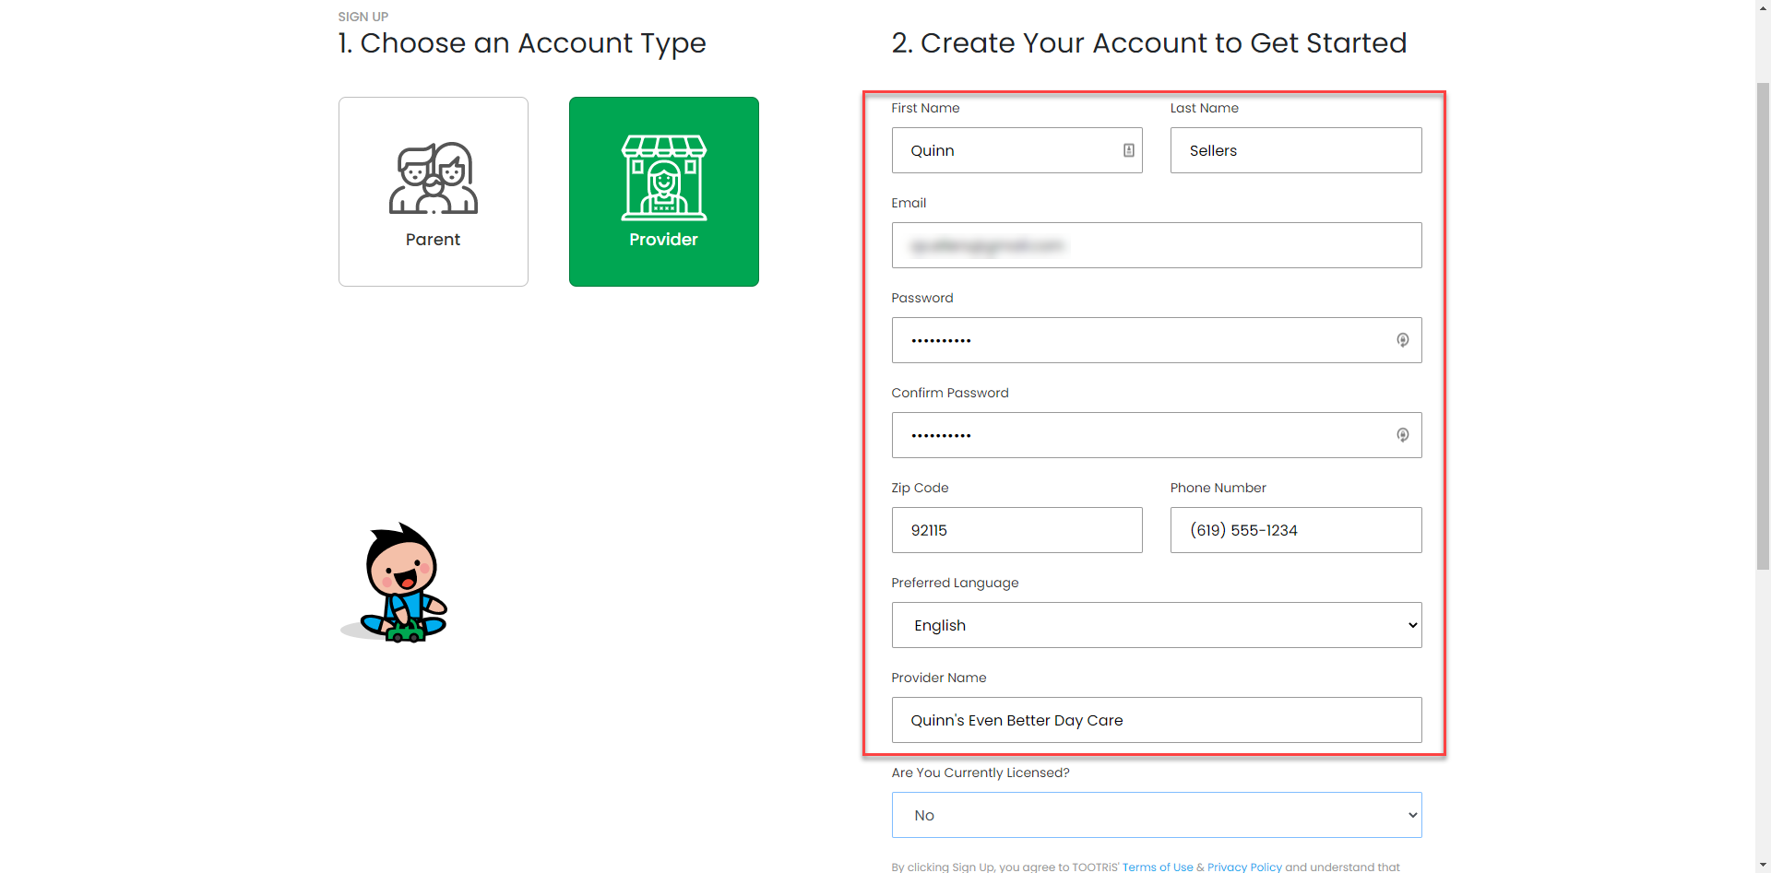Edit the Provider Name field
1771x873 pixels.
(x=1156, y=720)
